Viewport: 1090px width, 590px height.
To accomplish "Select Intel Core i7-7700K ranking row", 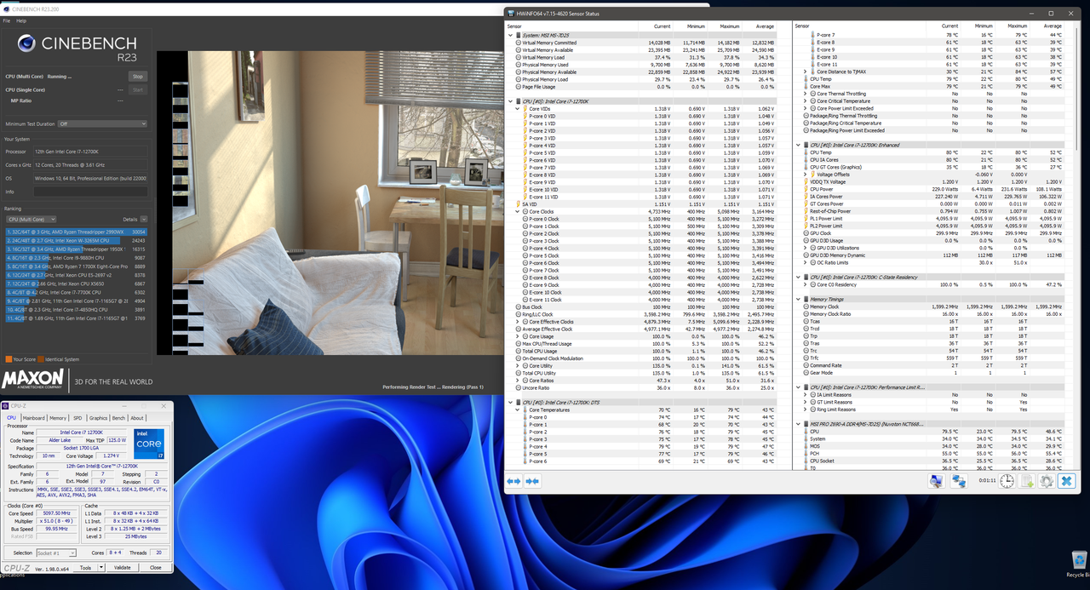I will (x=76, y=292).
